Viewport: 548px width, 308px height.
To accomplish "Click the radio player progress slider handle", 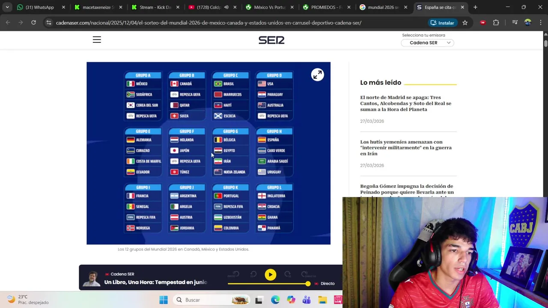I will 308,284.
